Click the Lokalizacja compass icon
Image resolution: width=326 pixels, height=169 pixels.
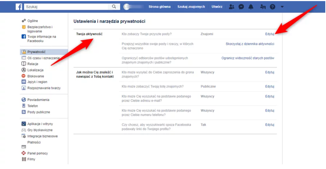pos(24,70)
